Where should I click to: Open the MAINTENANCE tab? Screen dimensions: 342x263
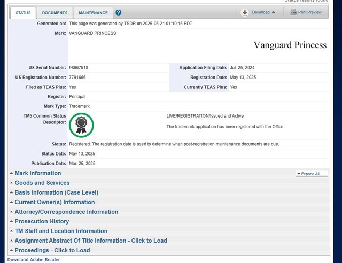[x=93, y=13]
